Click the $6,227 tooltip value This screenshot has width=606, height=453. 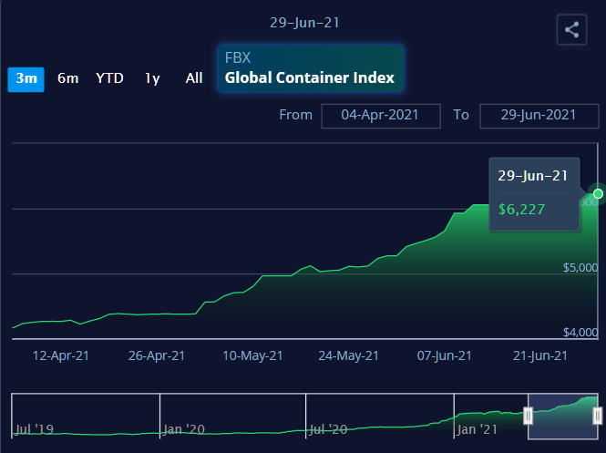522,210
